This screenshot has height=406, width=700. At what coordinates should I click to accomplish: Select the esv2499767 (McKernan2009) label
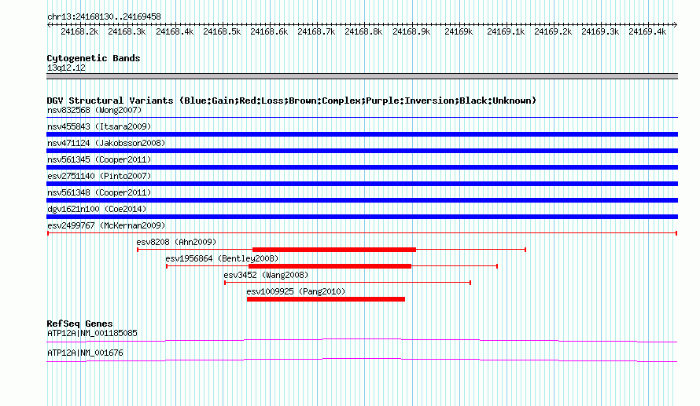106,225
